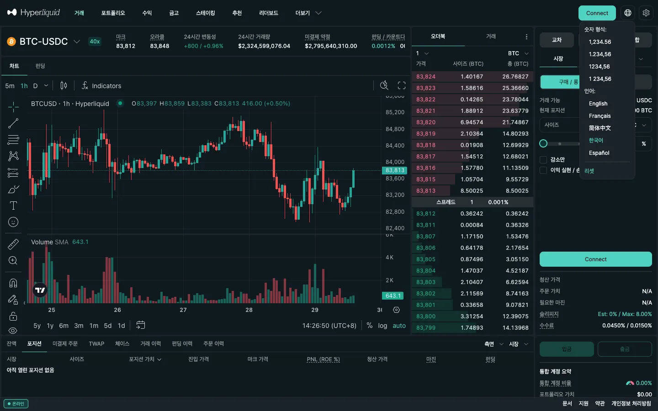The image size is (658, 411).
Task: Open the emoji icons tool
Action: tap(13, 222)
